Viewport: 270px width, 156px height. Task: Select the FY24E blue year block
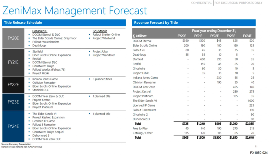(13, 126)
